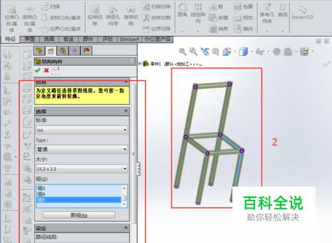Click the Linear Pattern (线性阵列) tool
Screen dimensions: 332x243
(x=198, y=13)
